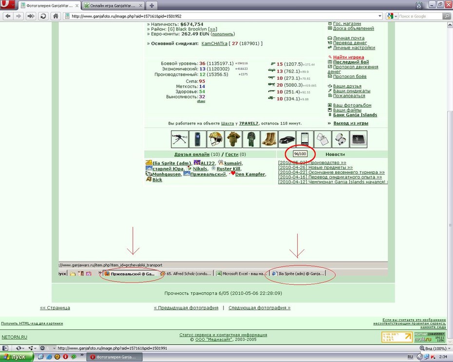This screenshot has height=362, width=453.
Task: Click friend Ilia Sprite (adm) name
Action: click(x=171, y=163)
